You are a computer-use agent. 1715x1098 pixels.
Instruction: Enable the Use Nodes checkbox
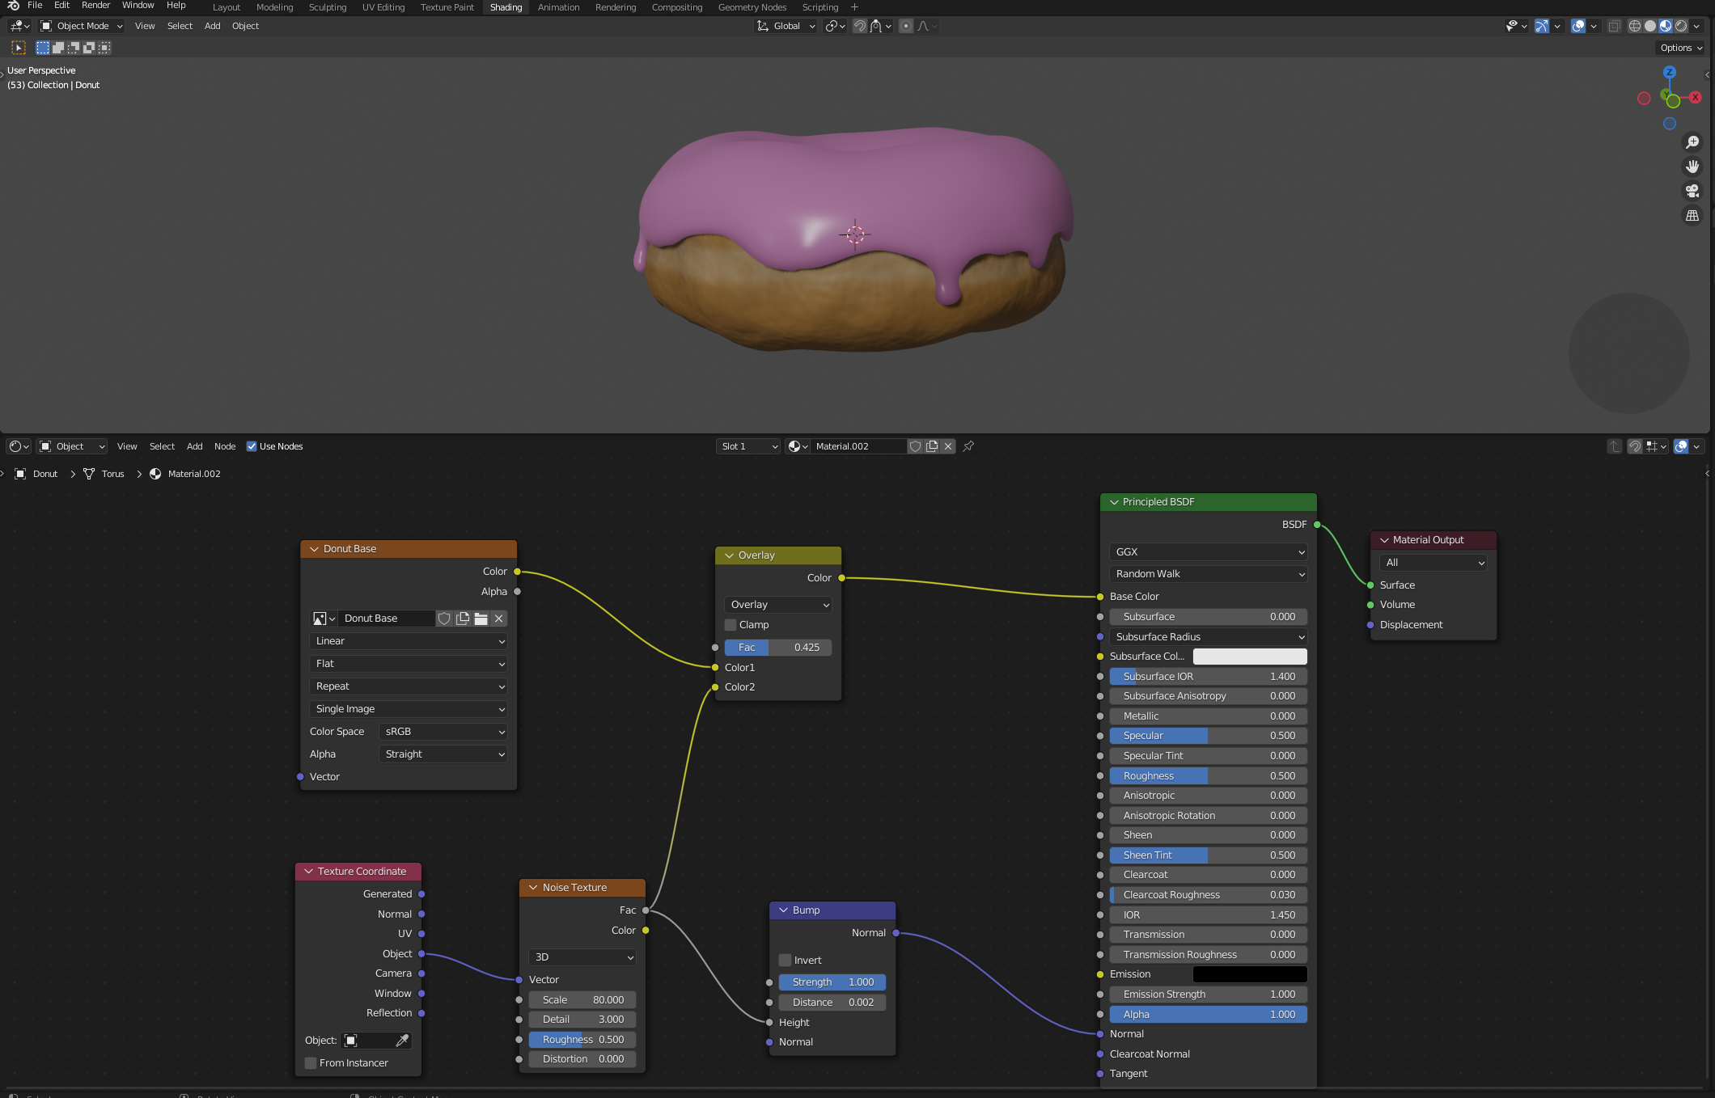[x=253, y=446]
